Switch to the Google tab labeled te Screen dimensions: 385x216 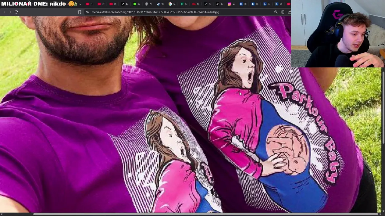point(172,4)
